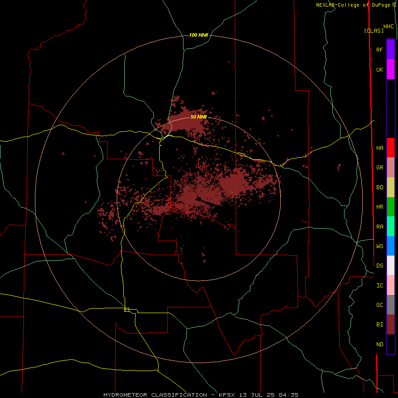Click the 'RA' legend label
The width and height of the screenshot is (398, 398).
379,227
